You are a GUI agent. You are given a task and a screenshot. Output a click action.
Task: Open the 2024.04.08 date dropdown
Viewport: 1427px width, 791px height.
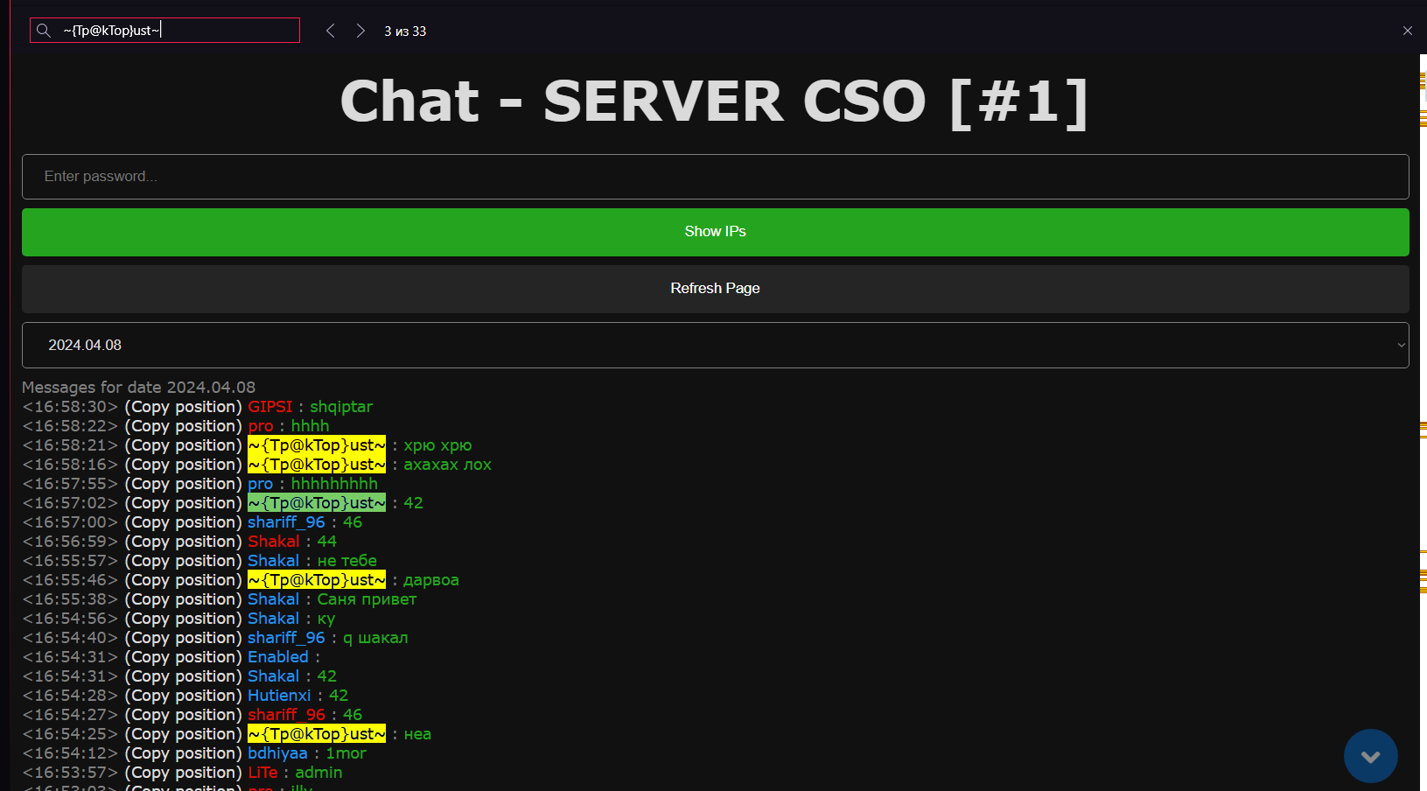click(x=715, y=345)
